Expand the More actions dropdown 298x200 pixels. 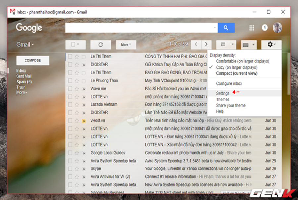[126, 45]
